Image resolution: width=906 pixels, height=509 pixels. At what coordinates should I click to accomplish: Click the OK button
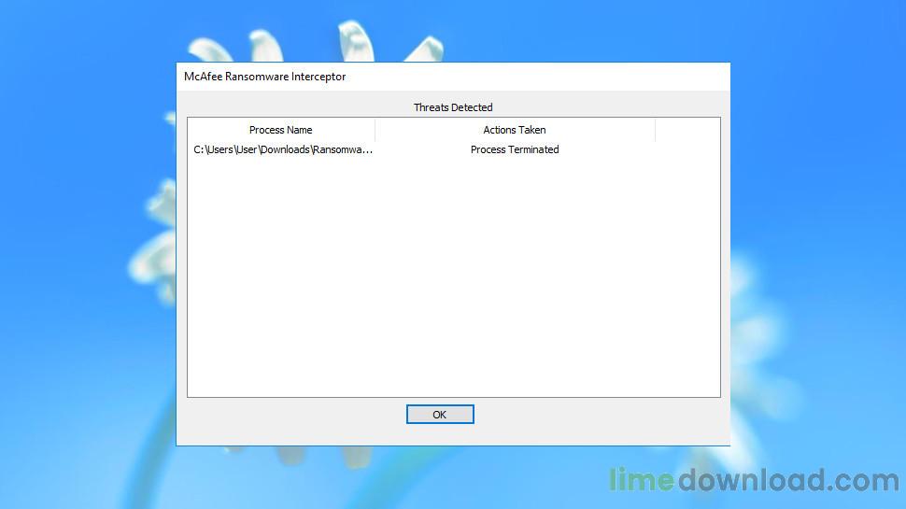tap(440, 415)
